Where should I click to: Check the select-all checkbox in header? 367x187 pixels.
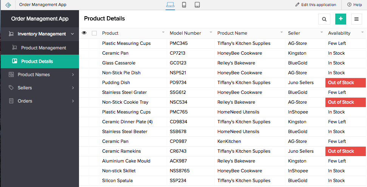(x=94, y=33)
